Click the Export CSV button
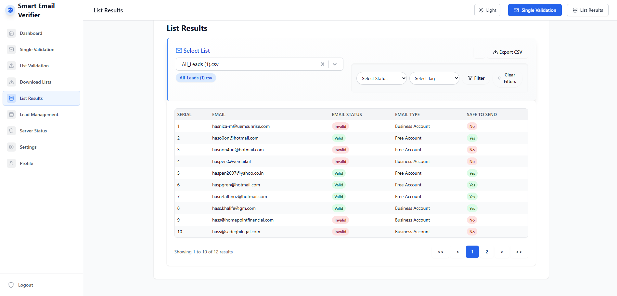The width and height of the screenshot is (617, 296). pyautogui.click(x=508, y=52)
